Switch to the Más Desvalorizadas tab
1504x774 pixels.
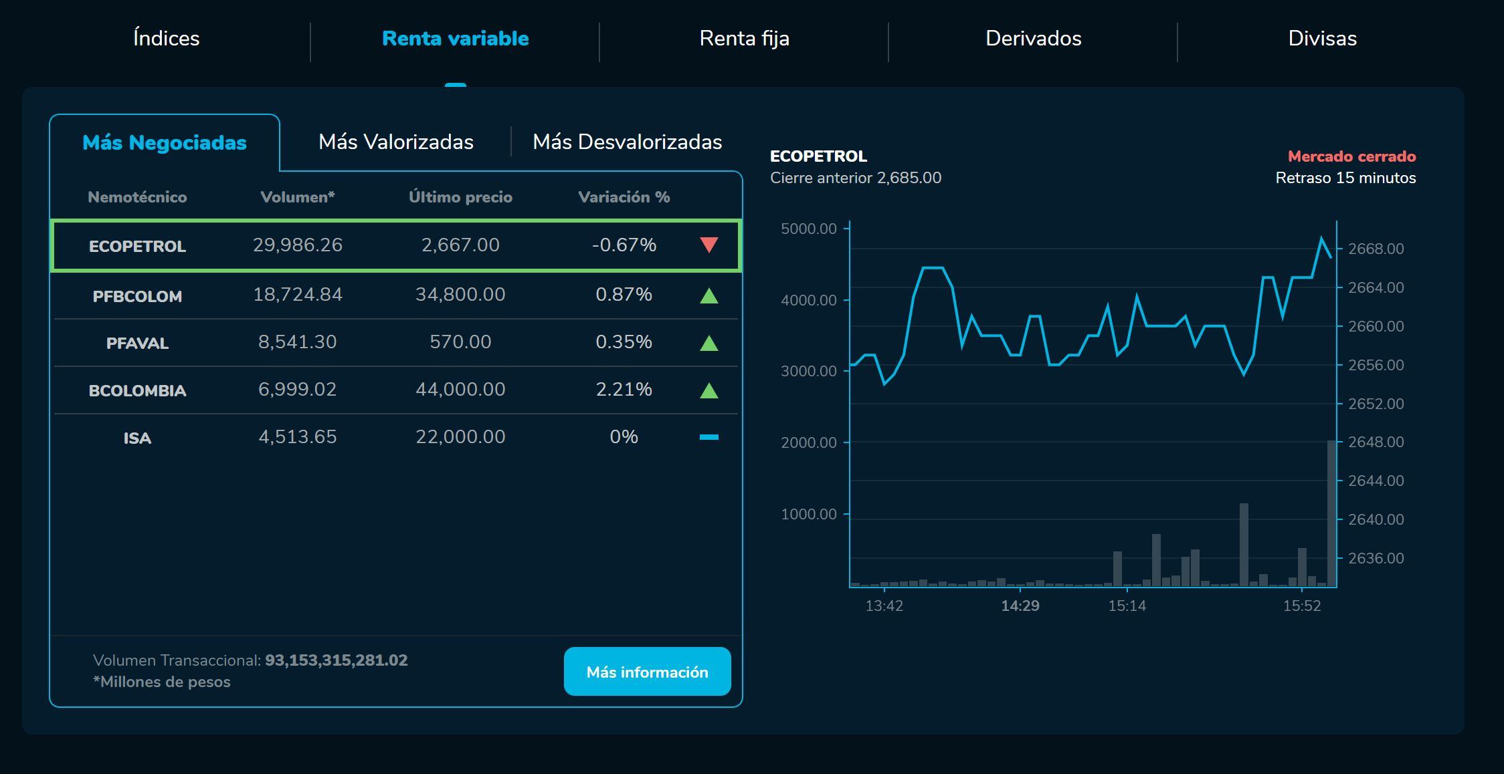tap(627, 142)
